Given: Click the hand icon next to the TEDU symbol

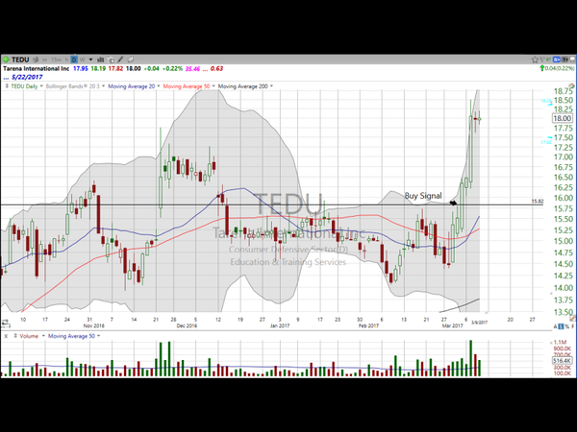Looking at the screenshot, I should (36, 60).
